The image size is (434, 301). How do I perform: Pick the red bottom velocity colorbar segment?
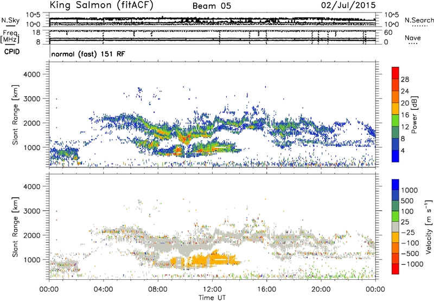[395, 269]
